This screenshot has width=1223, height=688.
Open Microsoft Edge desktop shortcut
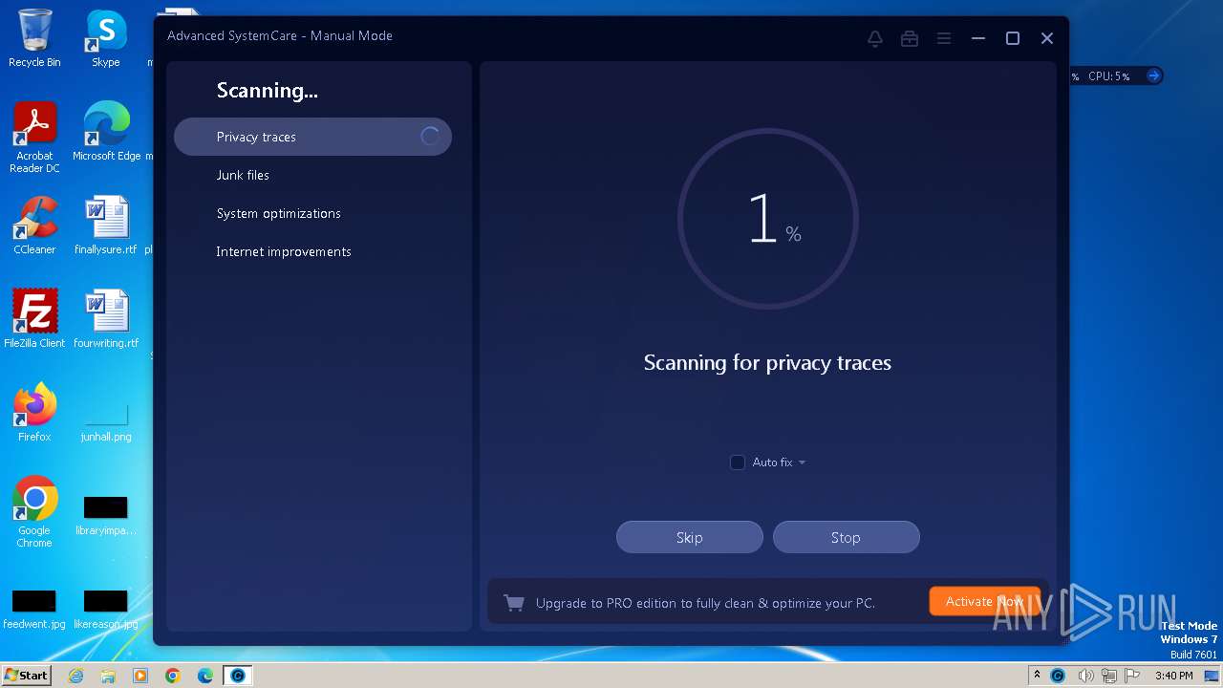click(106, 132)
